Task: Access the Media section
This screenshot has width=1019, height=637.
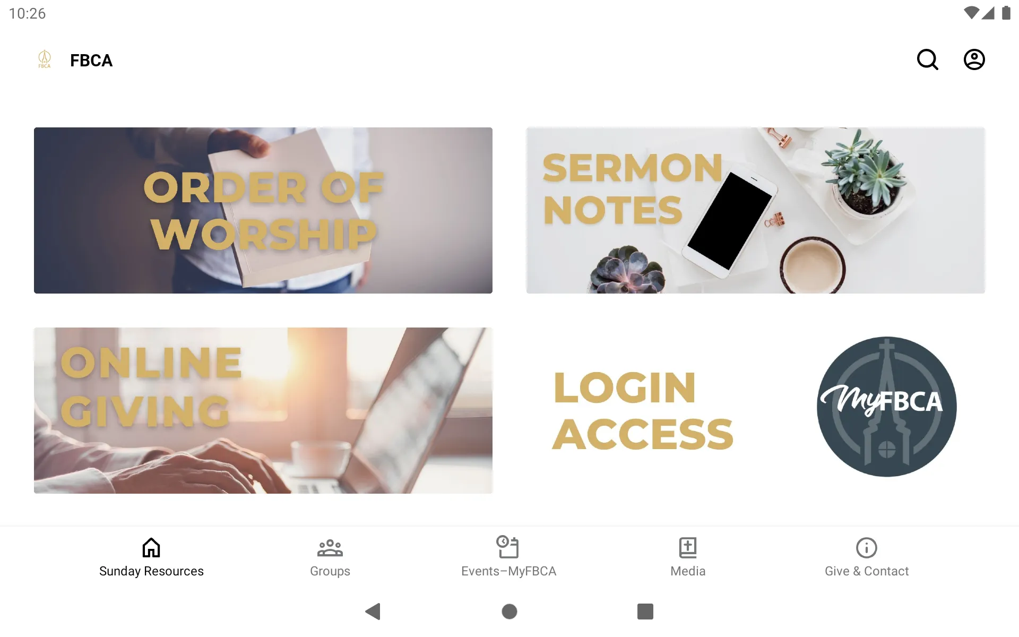Action: [x=687, y=556]
